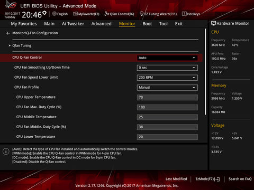
Task: Click the globe language icon
Action: 55,14
